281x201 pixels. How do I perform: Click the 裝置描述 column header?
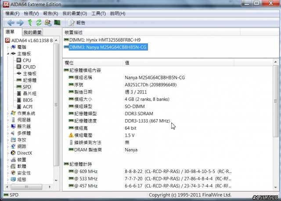[x=151, y=32]
